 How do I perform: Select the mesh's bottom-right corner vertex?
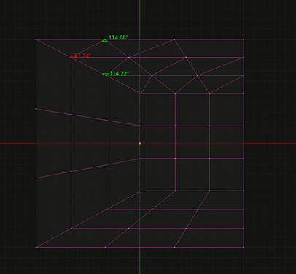244,248
